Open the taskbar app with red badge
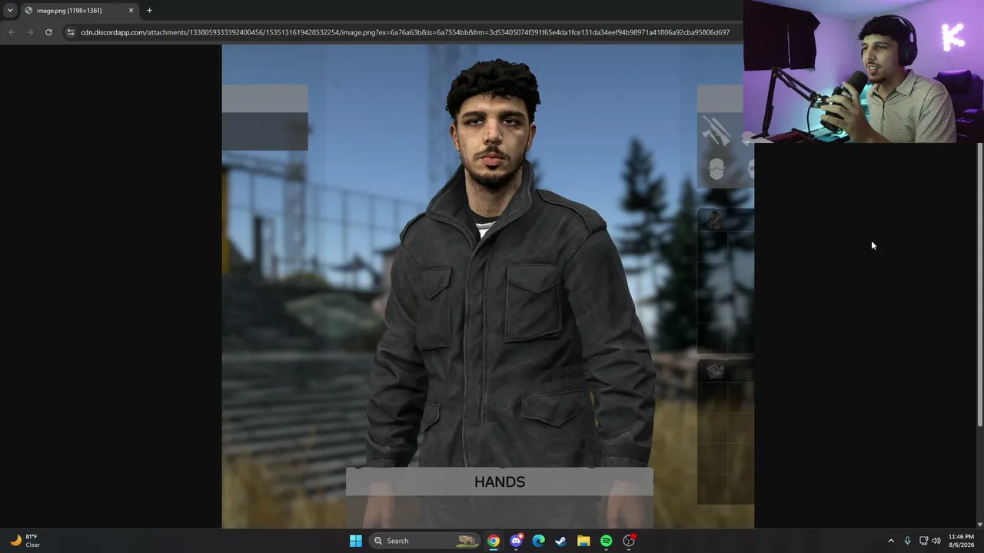The height and width of the screenshot is (553, 984). coord(629,541)
